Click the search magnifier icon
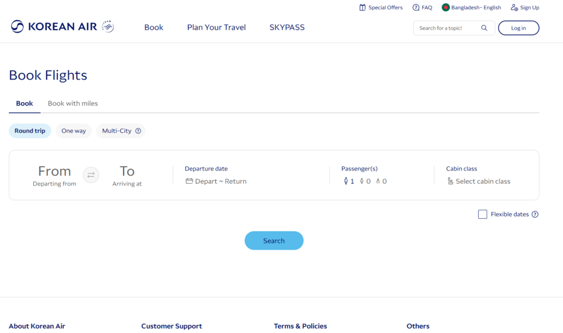563x333 pixels. [x=484, y=28]
